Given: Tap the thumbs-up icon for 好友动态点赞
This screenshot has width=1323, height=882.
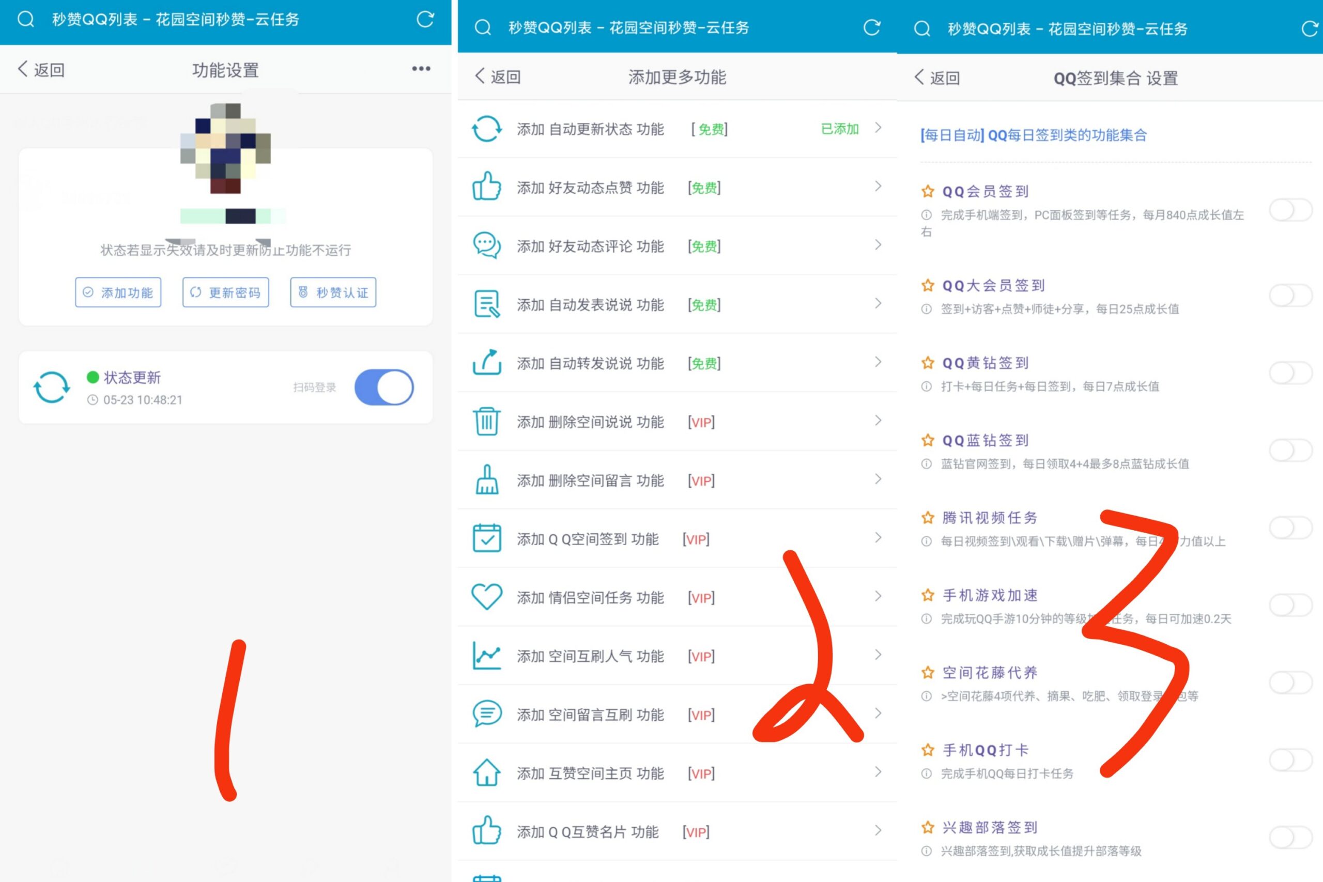Looking at the screenshot, I should point(486,186).
